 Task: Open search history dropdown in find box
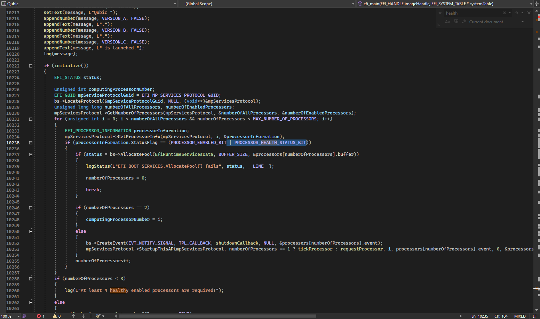pos(510,13)
